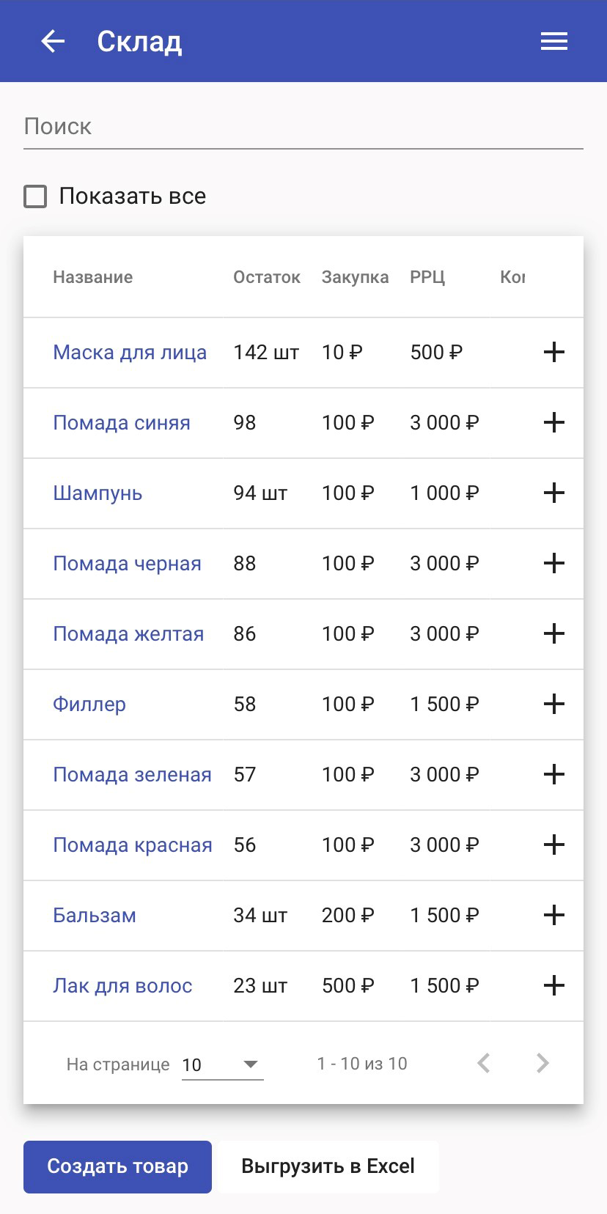Click plus icon for Бальзам row

pyautogui.click(x=554, y=916)
